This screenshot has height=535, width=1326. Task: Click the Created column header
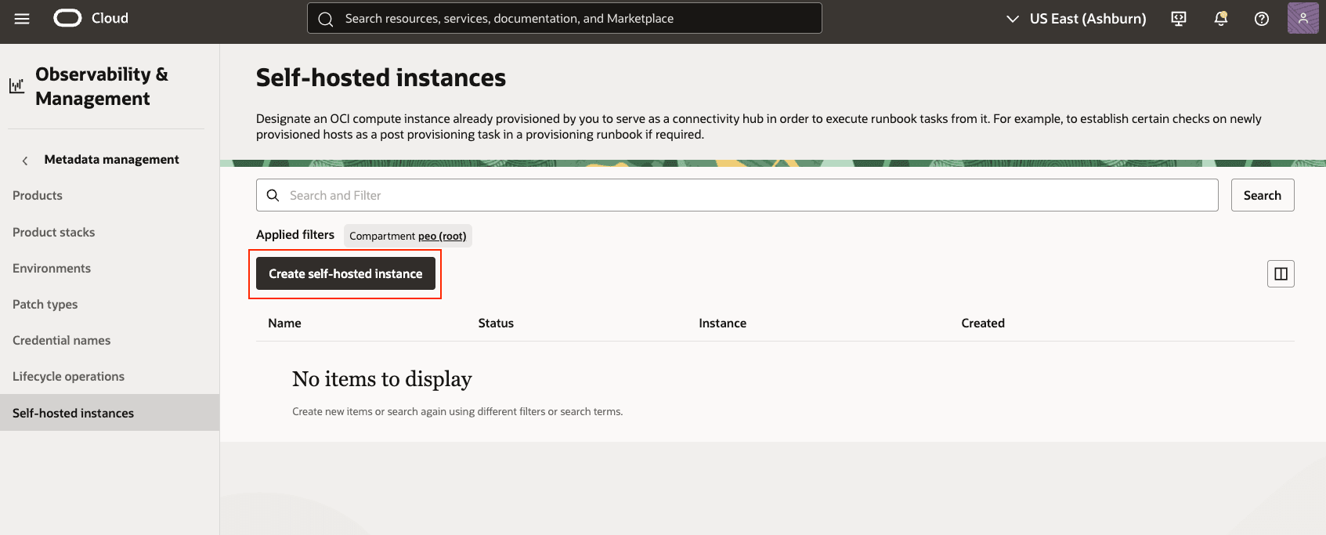click(983, 323)
